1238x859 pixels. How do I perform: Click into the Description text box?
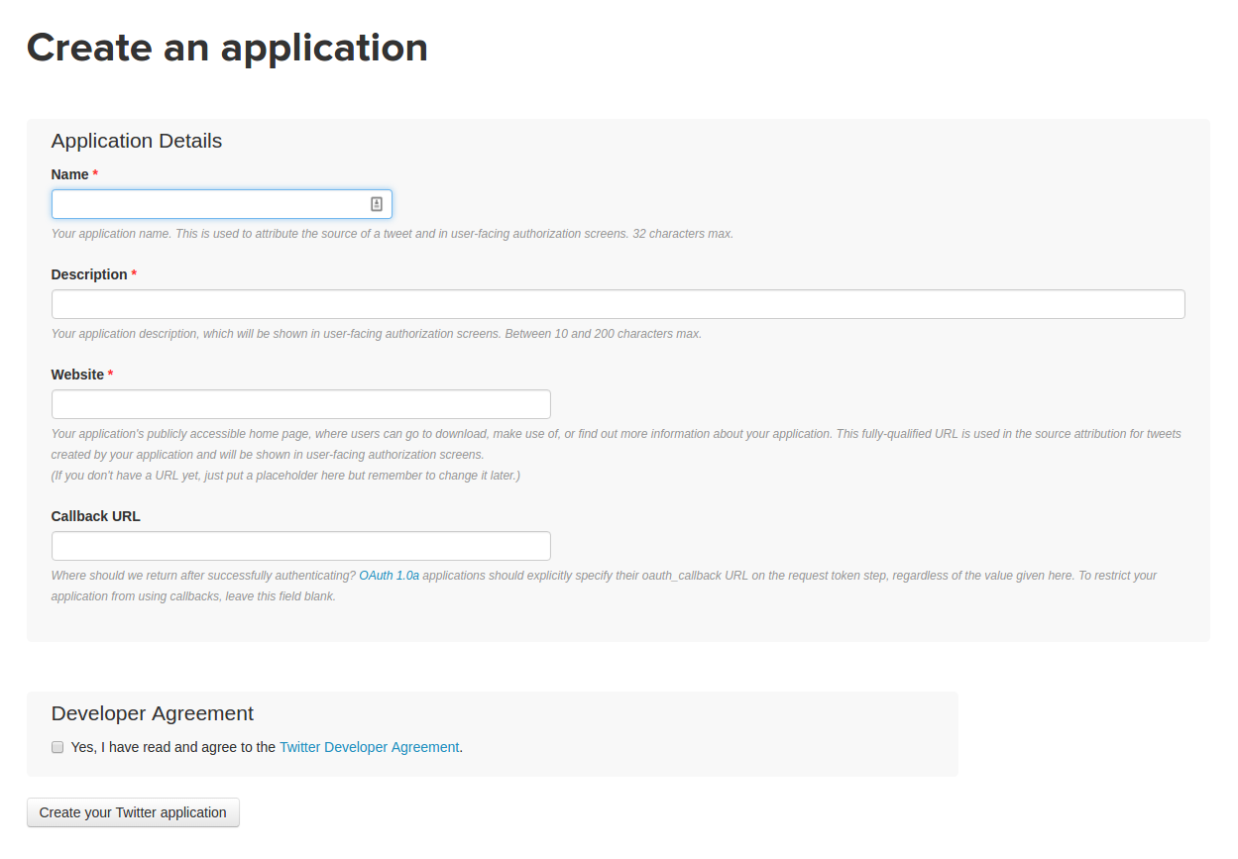[x=618, y=304]
